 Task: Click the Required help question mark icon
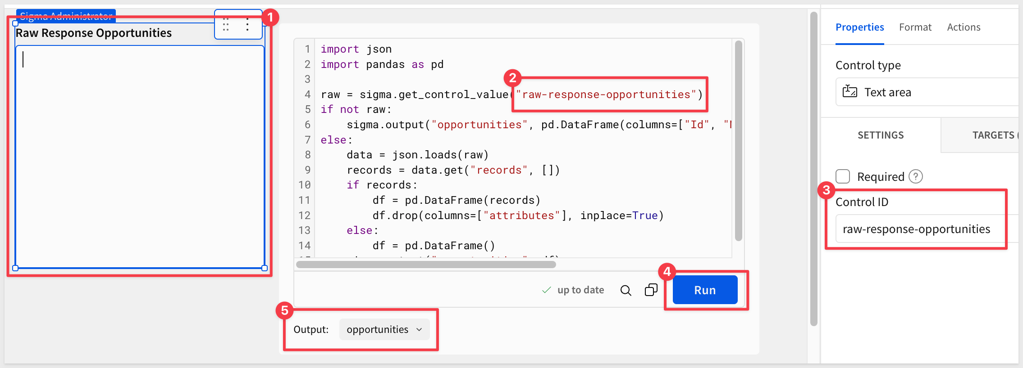pos(915,176)
